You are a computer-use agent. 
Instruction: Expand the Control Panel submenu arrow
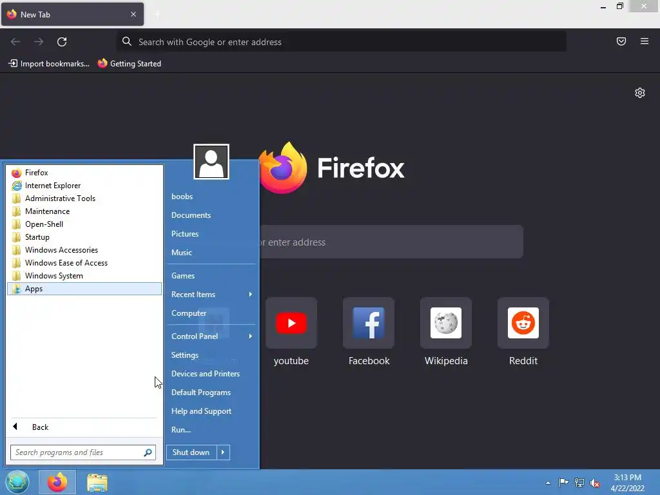[x=251, y=336]
